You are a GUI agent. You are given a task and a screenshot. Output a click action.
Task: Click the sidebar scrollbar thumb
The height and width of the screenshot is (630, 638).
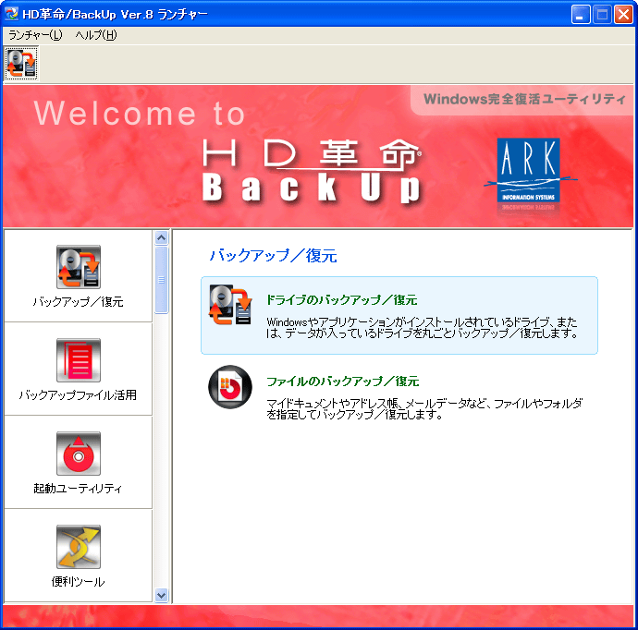point(162,280)
